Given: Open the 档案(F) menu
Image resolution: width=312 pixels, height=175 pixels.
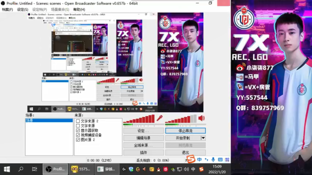Looking at the screenshot, I should [x=7, y=9].
